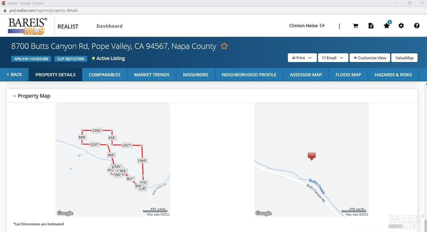Go to the Dashboard link
Image resolution: width=427 pixels, height=232 pixels.
pyautogui.click(x=109, y=26)
